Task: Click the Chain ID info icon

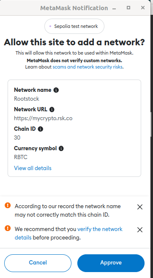Action: (x=41, y=129)
